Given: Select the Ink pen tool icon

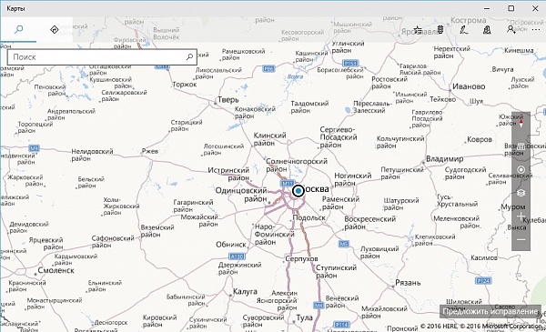Looking at the screenshot, I should click(x=463, y=30).
